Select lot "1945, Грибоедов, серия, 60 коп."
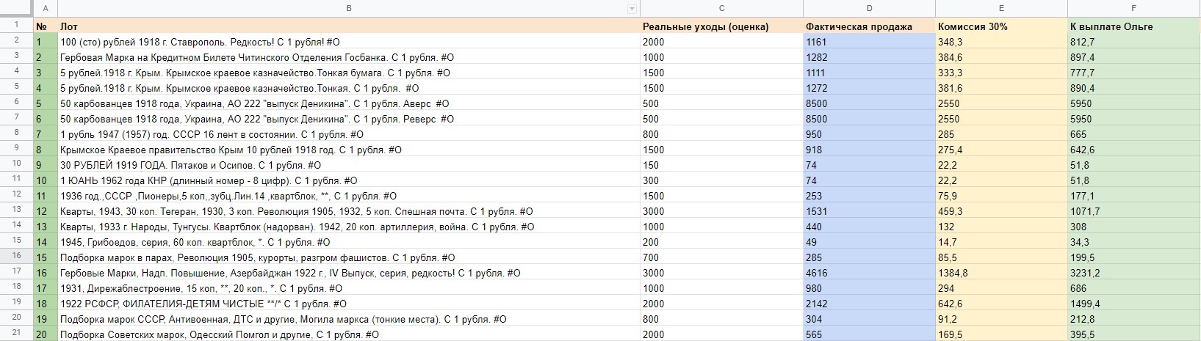The image size is (1201, 341). point(349,242)
